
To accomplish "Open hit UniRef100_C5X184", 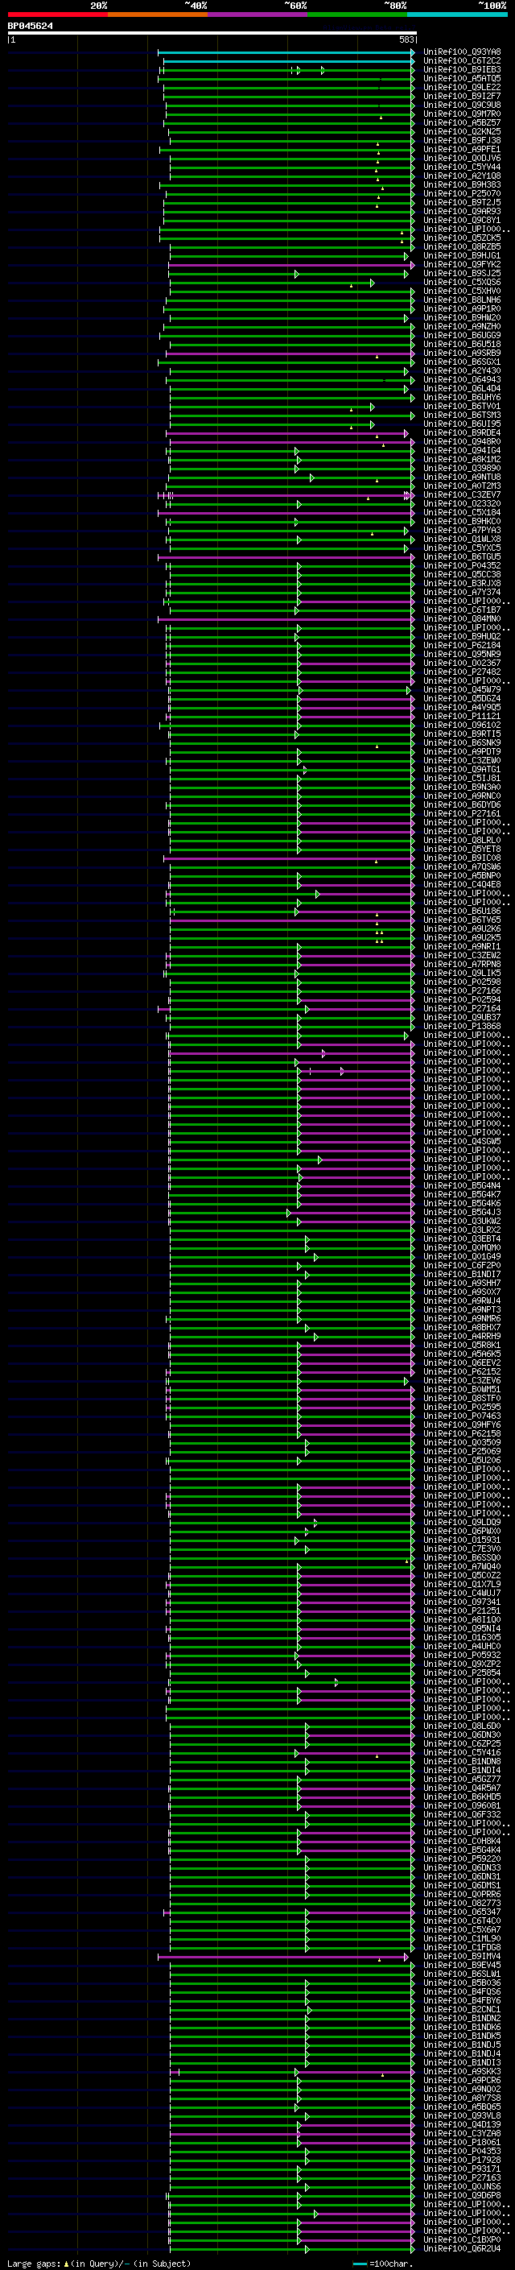I will pos(462,513).
